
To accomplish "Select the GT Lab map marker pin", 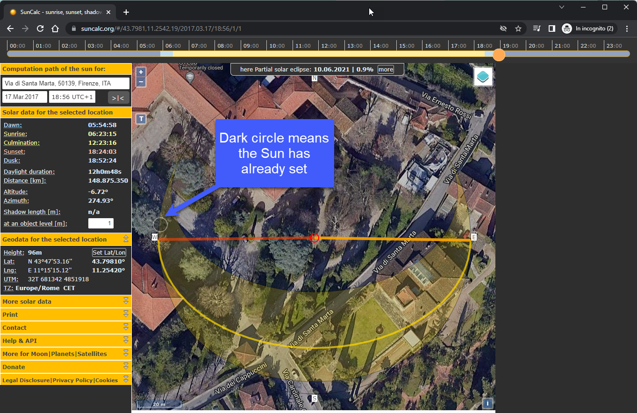I will pyautogui.click(x=190, y=76).
